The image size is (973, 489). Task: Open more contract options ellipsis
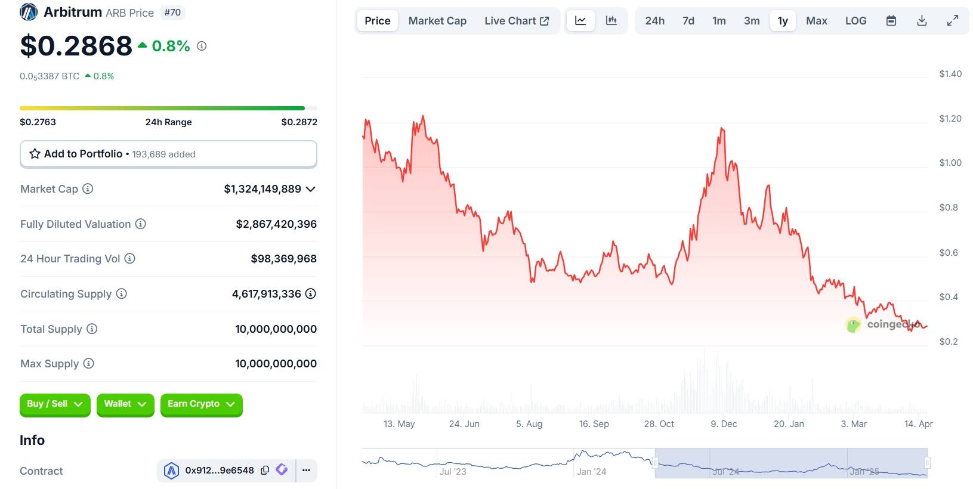pyautogui.click(x=306, y=471)
